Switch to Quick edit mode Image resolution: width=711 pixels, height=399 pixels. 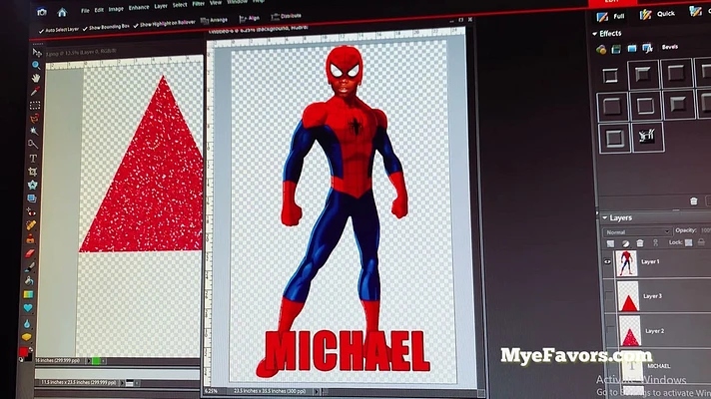(657, 15)
